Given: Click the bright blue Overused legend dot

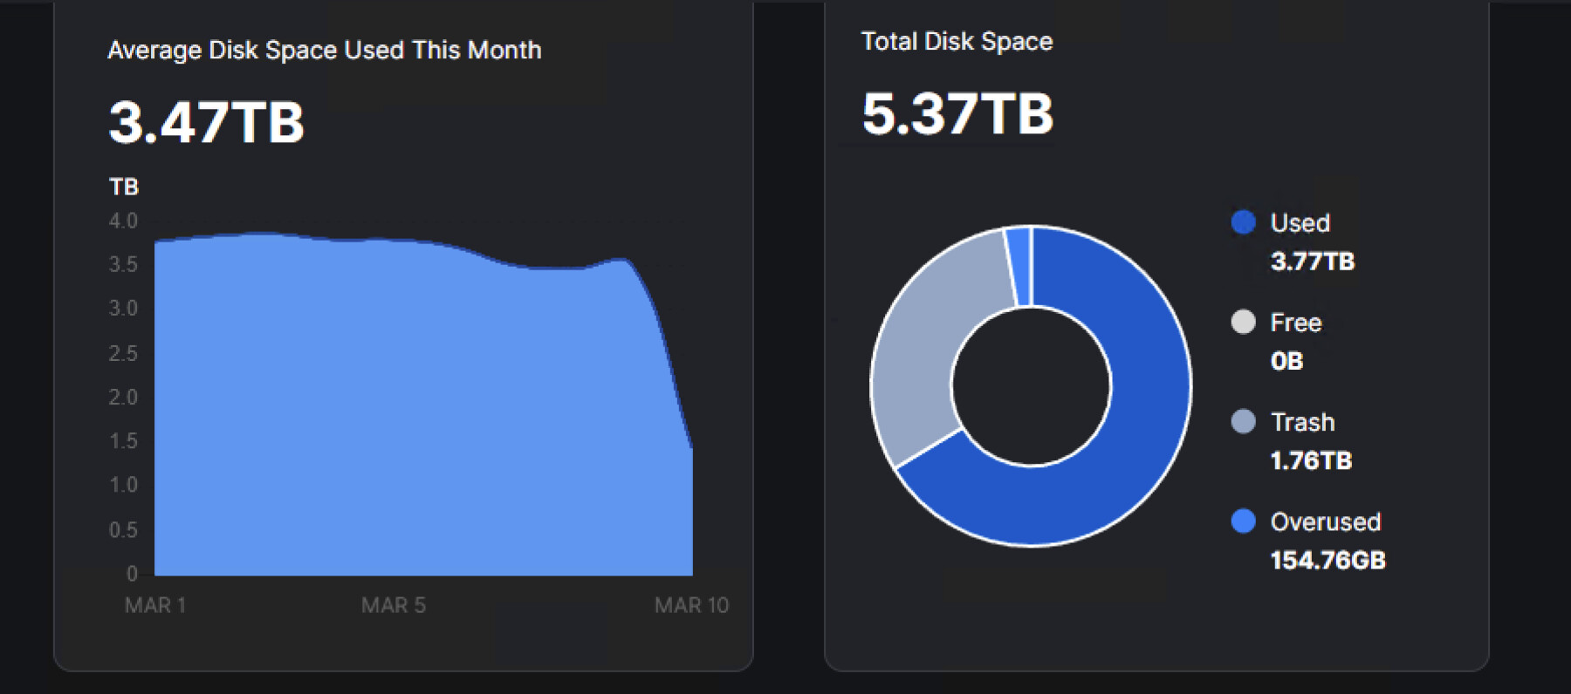Looking at the screenshot, I should tap(1243, 521).
